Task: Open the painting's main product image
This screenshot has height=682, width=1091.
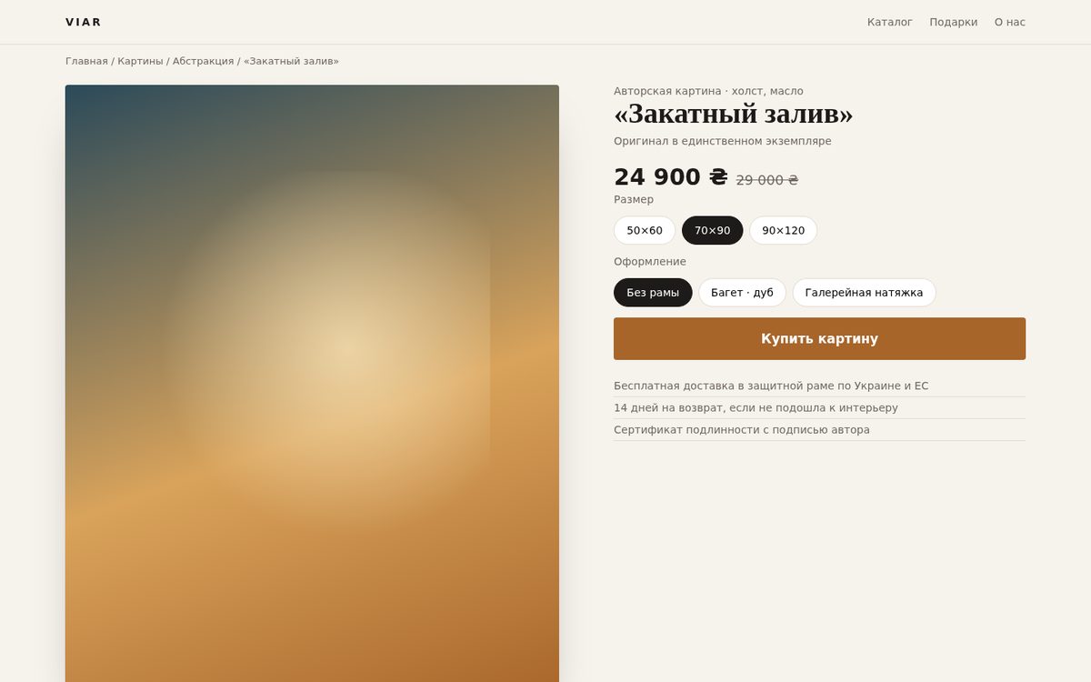Action: point(312,383)
